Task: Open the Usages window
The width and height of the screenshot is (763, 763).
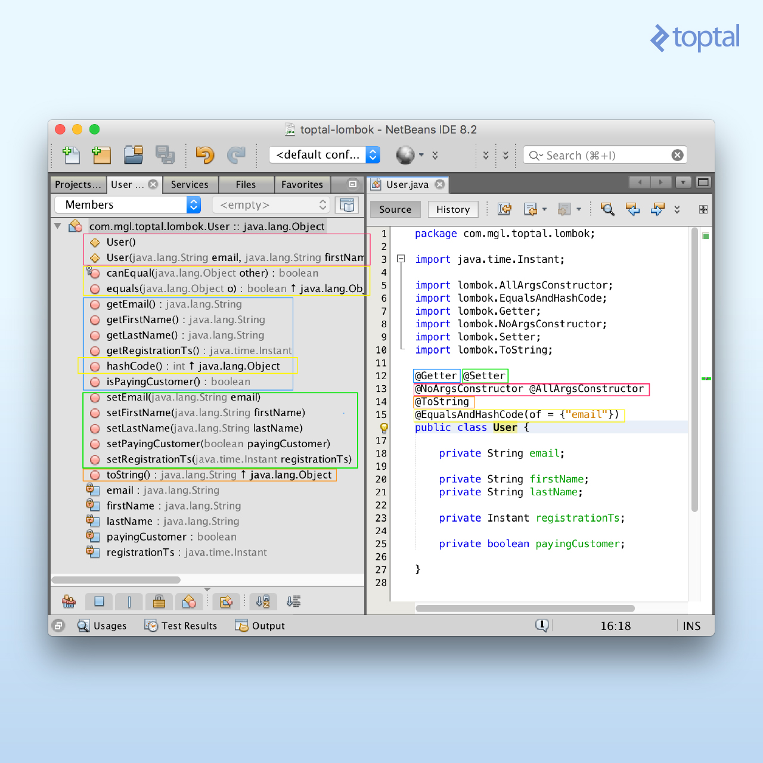Action: coord(102,625)
